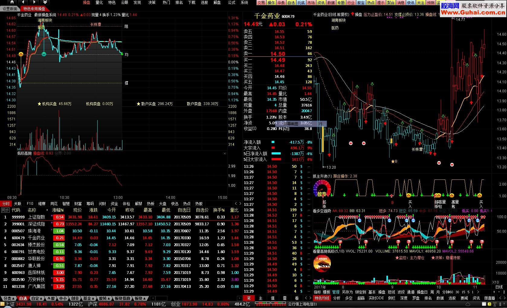Open the 操盘 menu

point(86,2)
